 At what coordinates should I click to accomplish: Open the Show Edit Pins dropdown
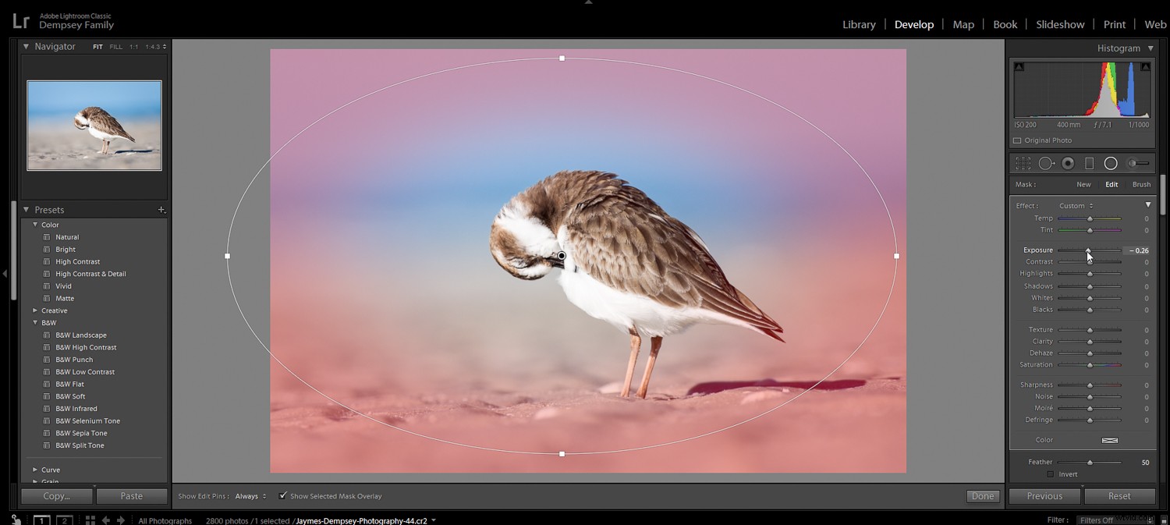point(250,495)
